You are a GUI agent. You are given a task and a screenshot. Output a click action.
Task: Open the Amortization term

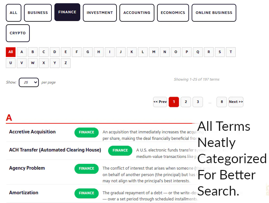click(24, 193)
